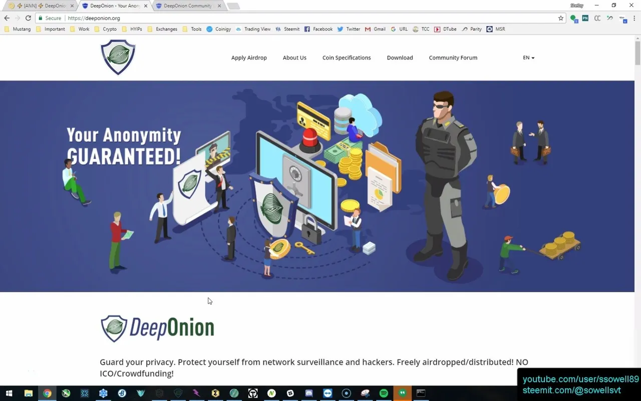
Task: Open the Chrome three-dot menu
Action: [634, 18]
